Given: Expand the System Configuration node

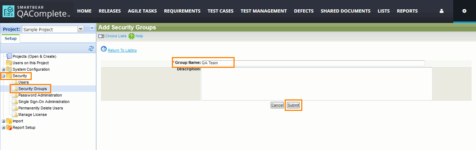Looking at the screenshot, I should [4, 70].
